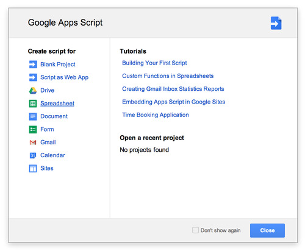Click the Calendar 31 icon

[x=33, y=155]
